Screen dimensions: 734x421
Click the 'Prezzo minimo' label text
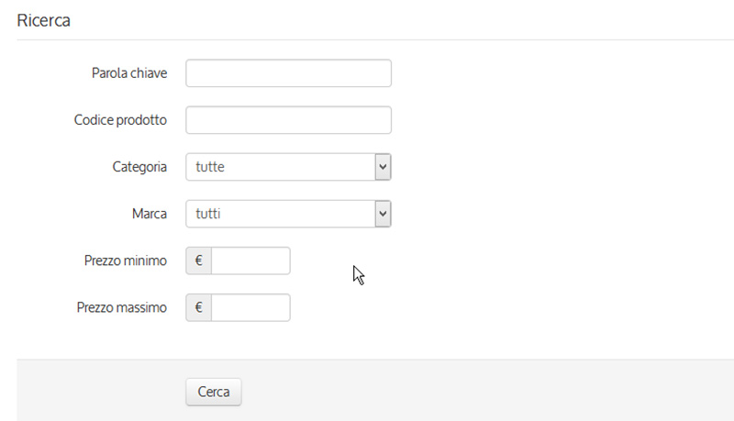pos(126,260)
